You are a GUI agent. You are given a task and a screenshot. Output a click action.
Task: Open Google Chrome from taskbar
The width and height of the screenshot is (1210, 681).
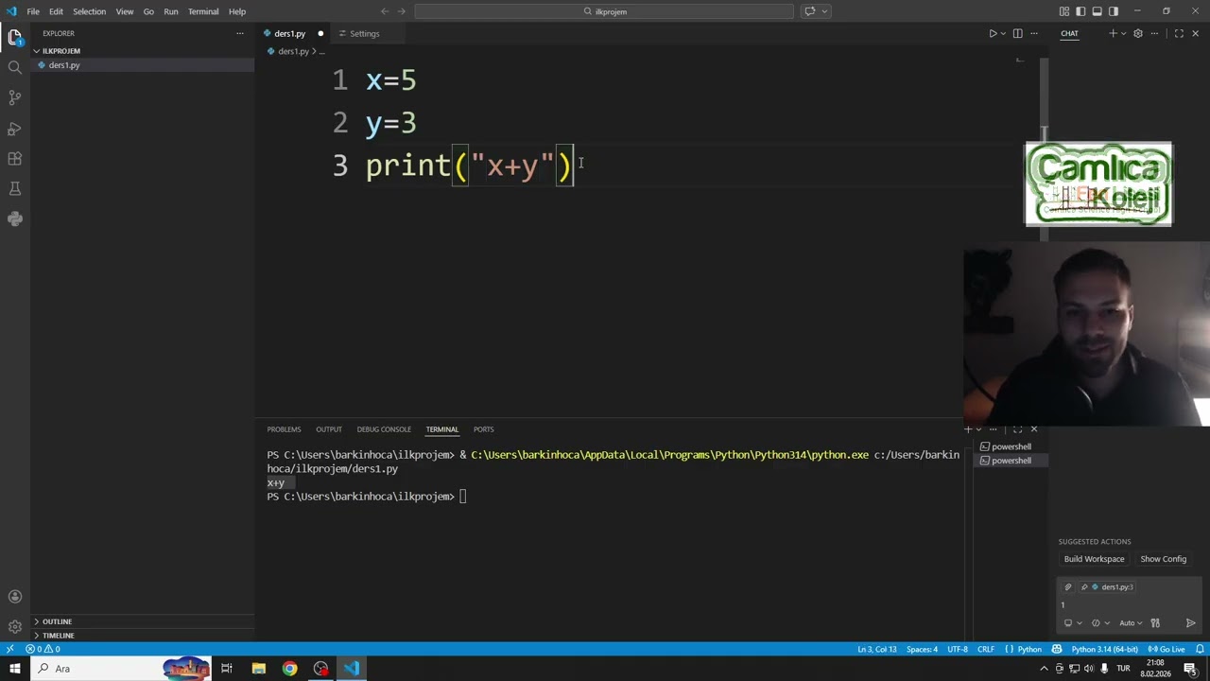click(289, 669)
